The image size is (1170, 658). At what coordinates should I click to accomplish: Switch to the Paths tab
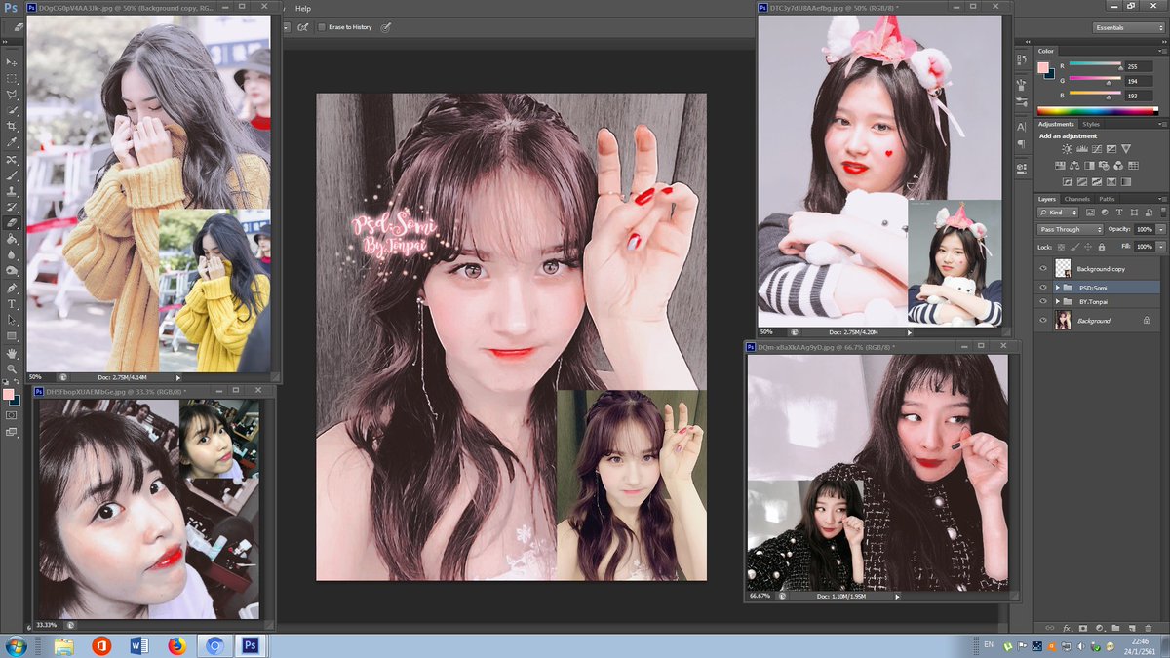(1107, 199)
